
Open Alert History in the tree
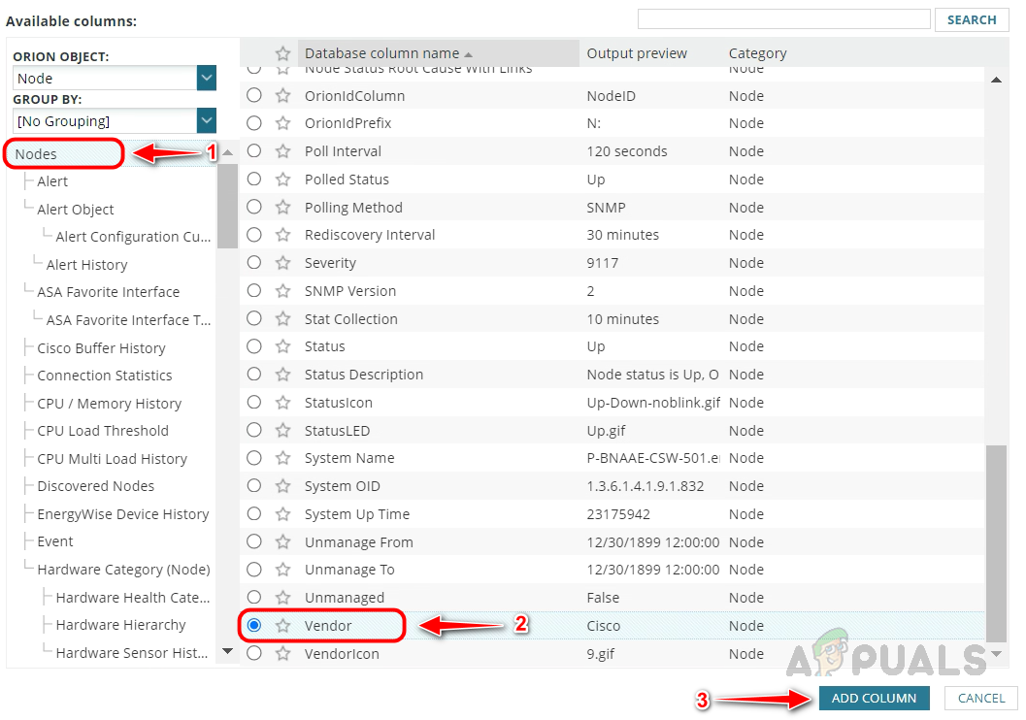pos(86,265)
